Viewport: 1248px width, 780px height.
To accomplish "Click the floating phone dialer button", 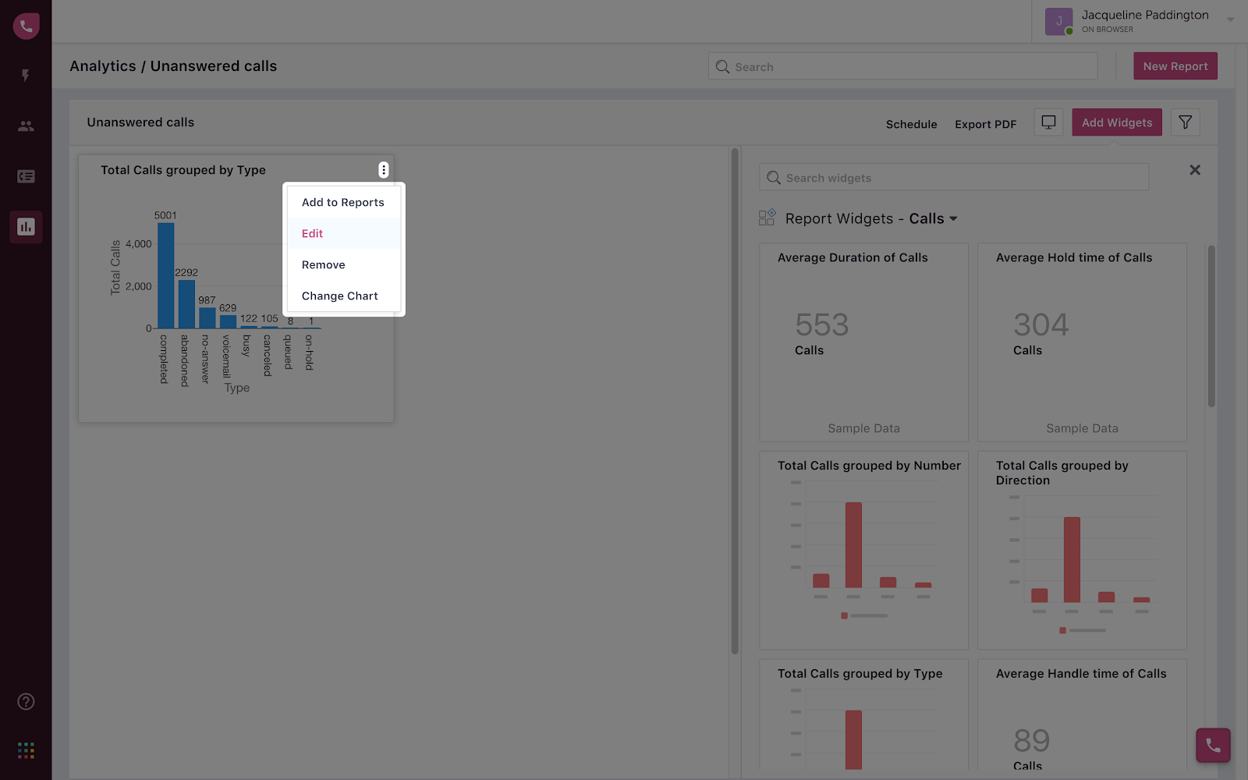I will 1213,746.
